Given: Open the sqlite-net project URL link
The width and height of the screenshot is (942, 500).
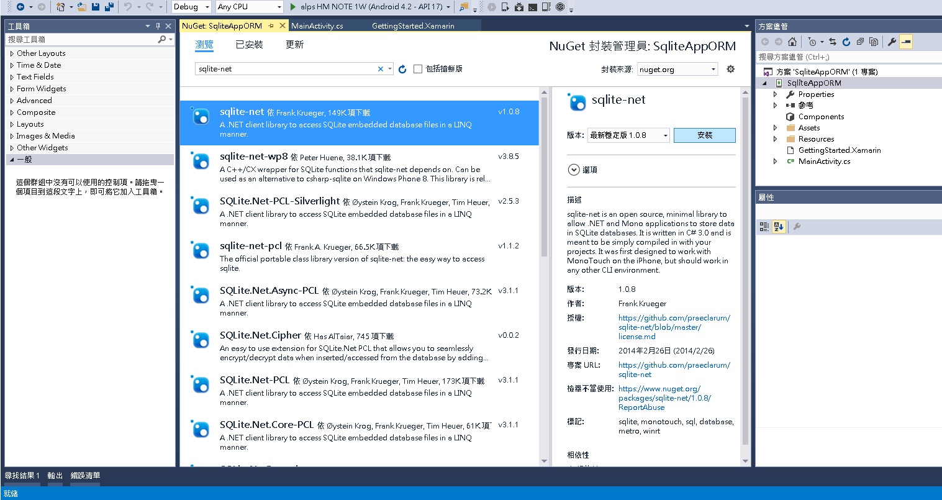Looking at the screenshot, I should [674, 370].
